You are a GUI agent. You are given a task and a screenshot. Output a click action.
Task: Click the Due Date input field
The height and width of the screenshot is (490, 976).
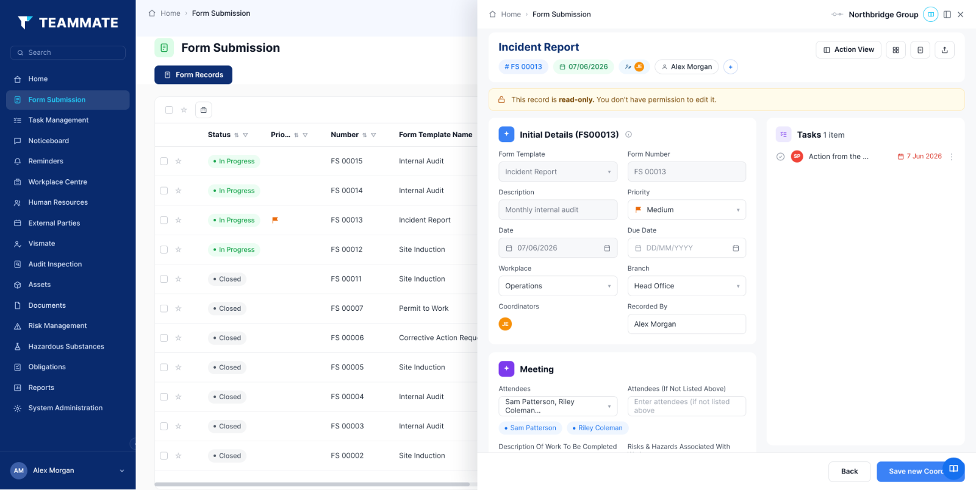(x=686, y=248)
